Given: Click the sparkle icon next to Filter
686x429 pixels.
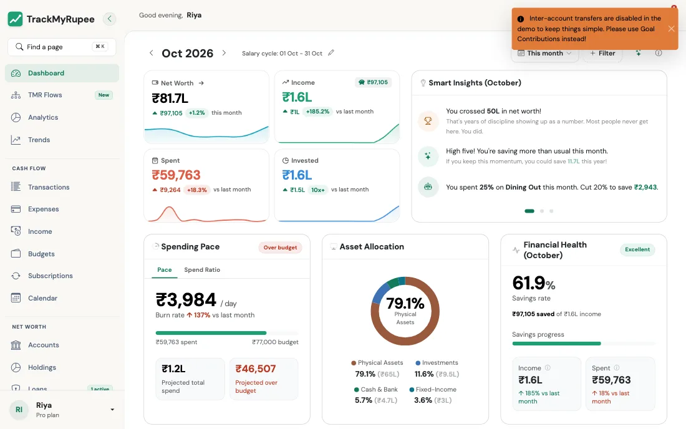Looking at the screenshot, I should tap(639, 53).
